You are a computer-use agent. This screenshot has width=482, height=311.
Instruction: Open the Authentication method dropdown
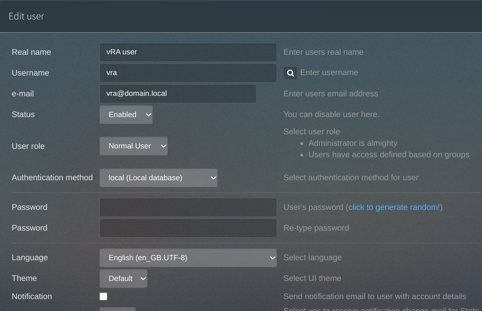[158, 178]
